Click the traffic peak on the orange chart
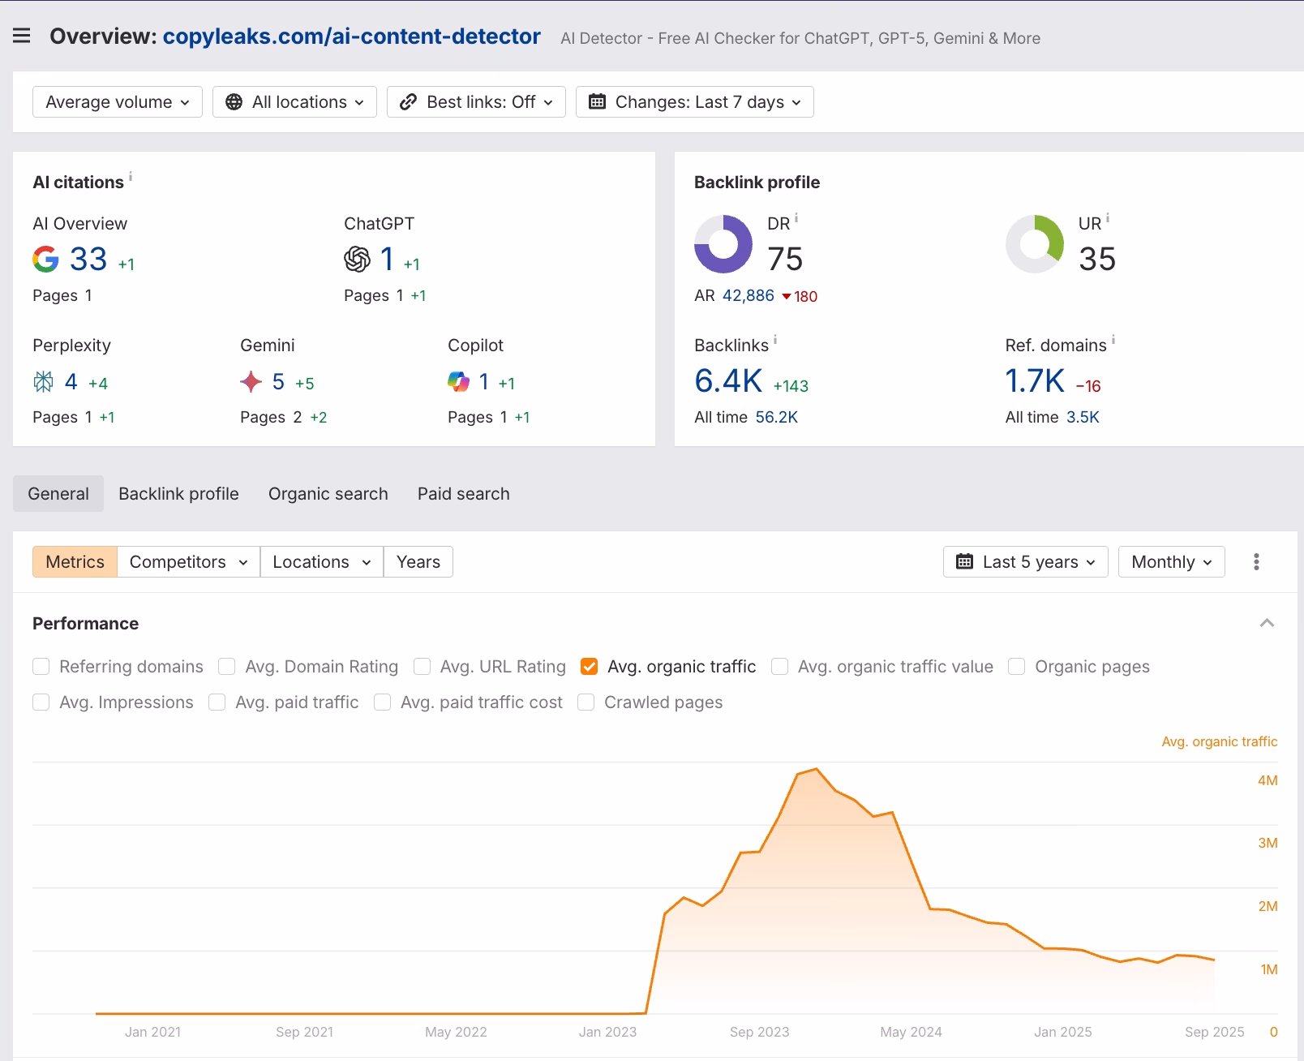Screen dimensions: 1304x1061 (x=816, y=769)
